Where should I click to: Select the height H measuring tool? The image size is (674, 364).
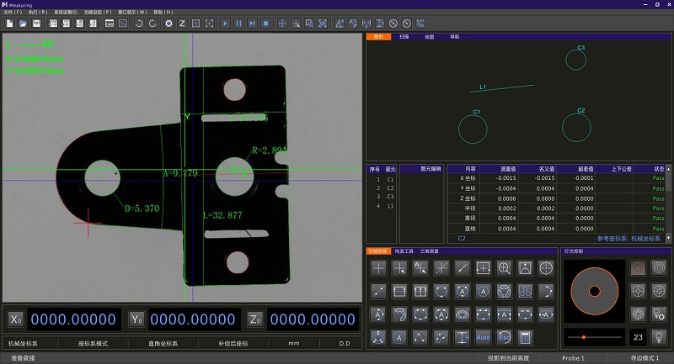point(462,338)
